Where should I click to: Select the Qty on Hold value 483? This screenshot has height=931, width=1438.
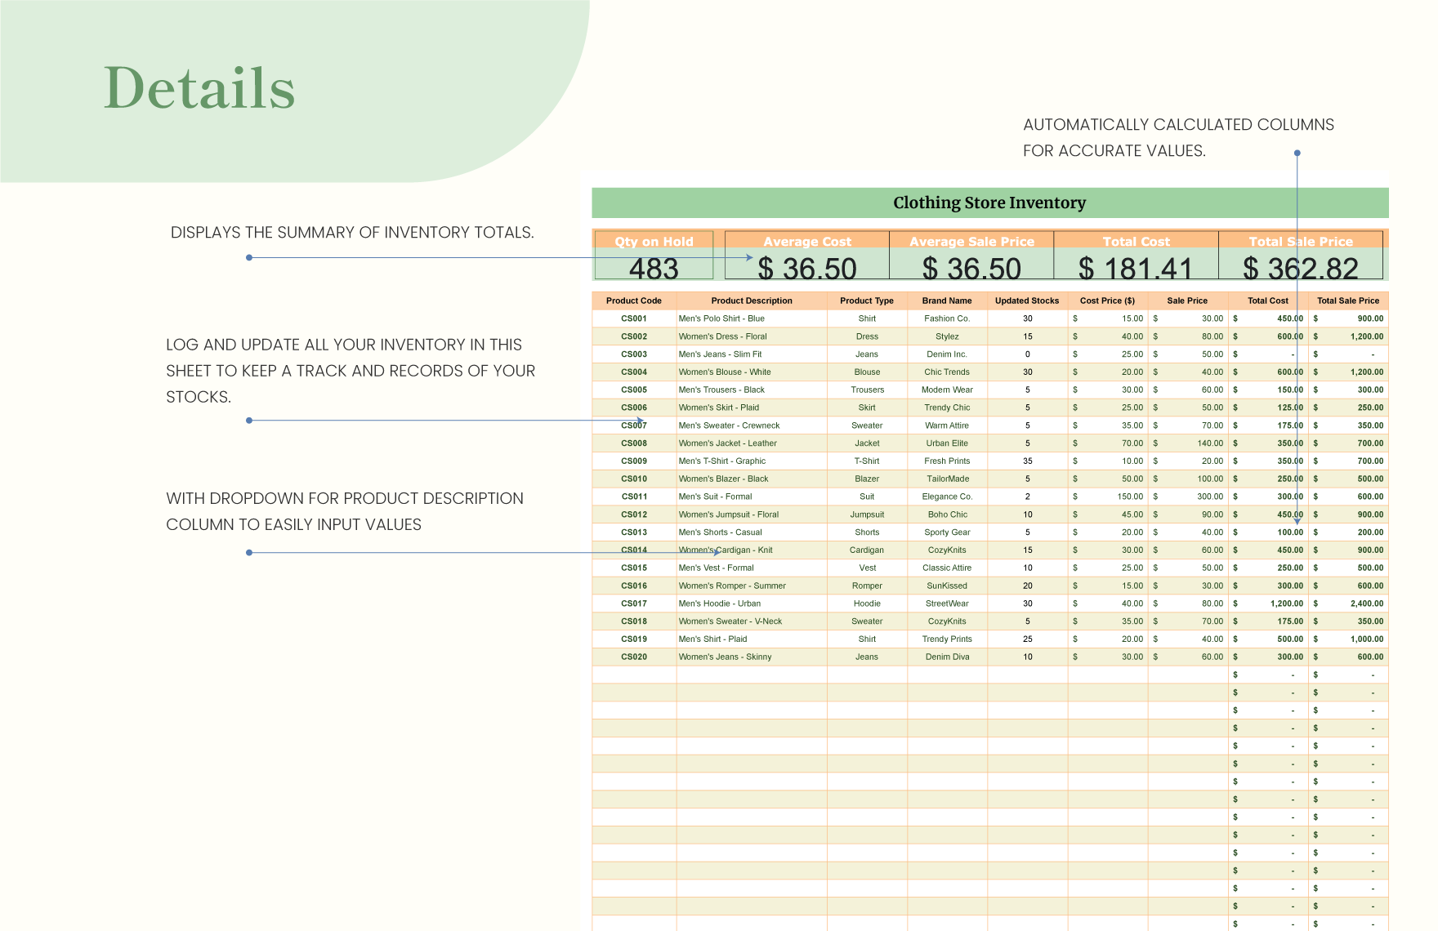click(654, 269)
